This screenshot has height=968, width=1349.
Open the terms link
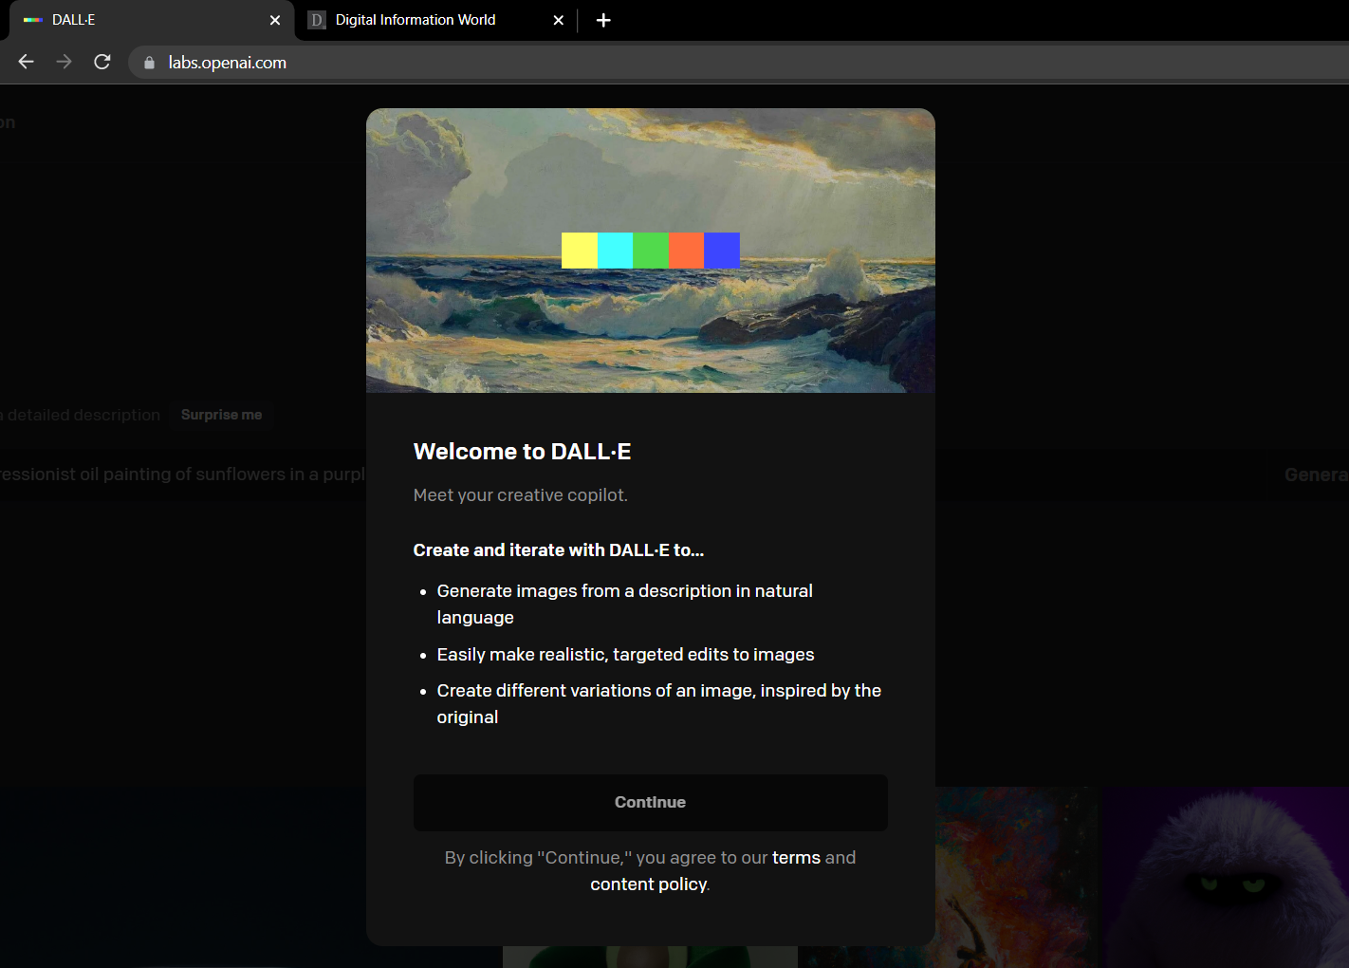pyautogui.click(x=796, y=858)
